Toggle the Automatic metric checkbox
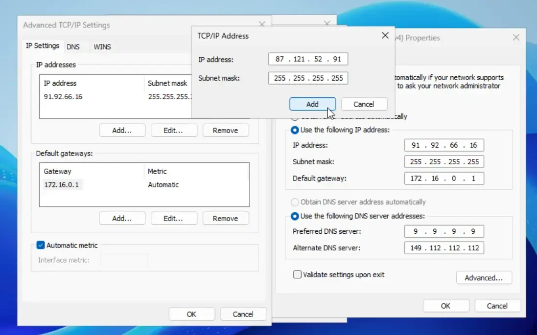The image size is (537, 335). [41, 246]
